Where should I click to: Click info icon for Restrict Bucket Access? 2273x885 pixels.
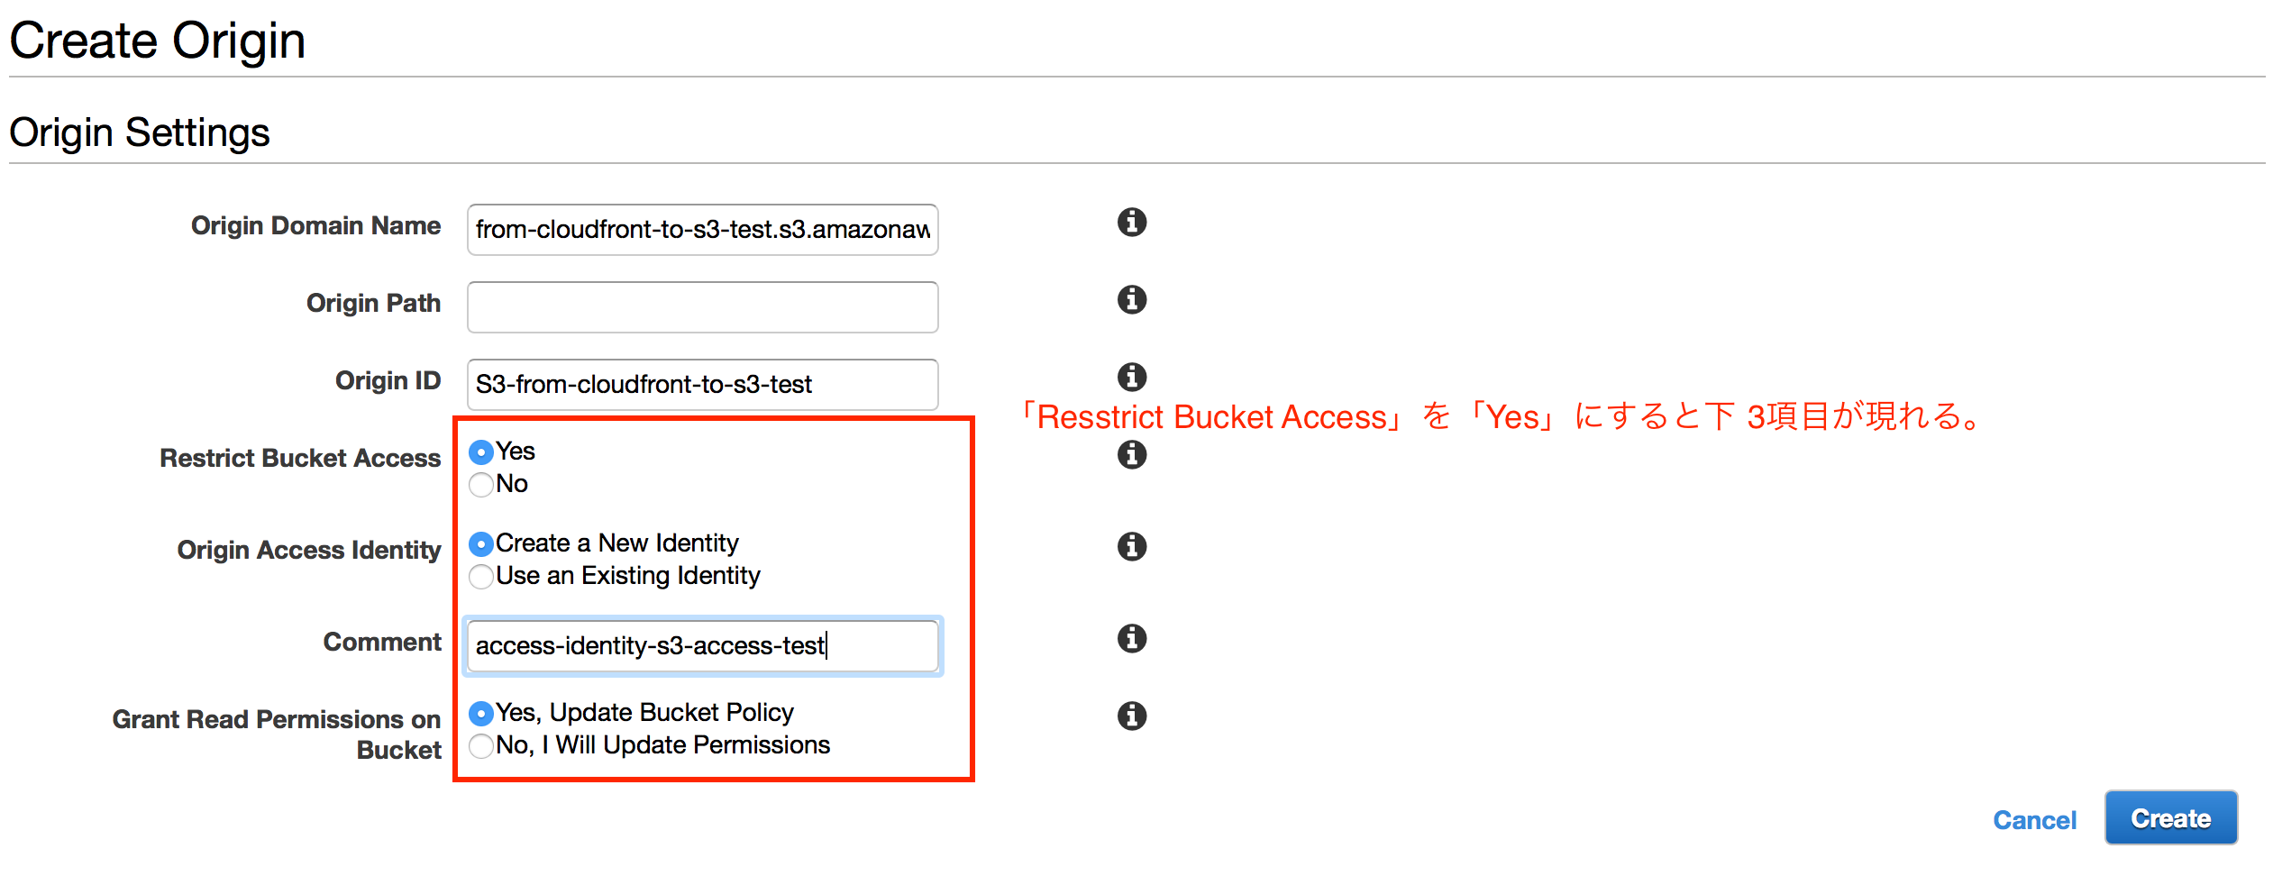tap(1131, 454)
